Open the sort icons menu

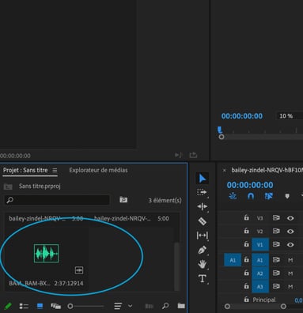(x=118, y=306)
